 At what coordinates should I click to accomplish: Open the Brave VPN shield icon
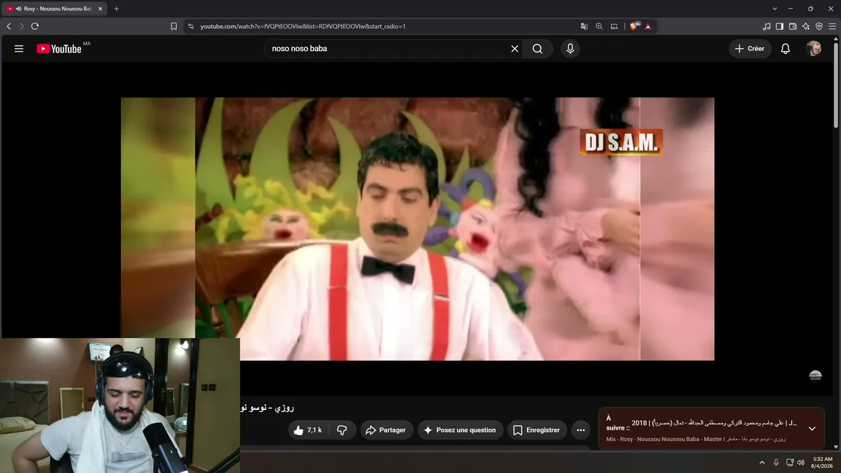coord(819,26)
